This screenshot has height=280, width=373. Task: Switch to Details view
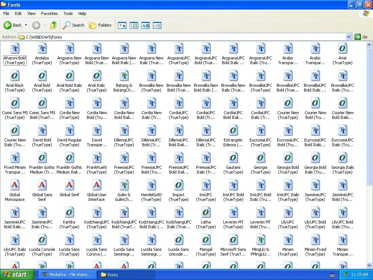(157, 25)
